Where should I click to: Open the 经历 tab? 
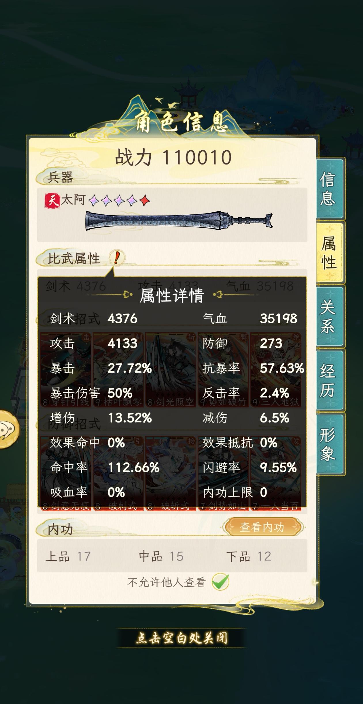coord(330,380)
